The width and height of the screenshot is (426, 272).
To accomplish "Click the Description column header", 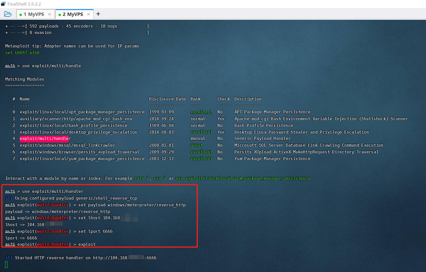I will [x=248, y=99].
